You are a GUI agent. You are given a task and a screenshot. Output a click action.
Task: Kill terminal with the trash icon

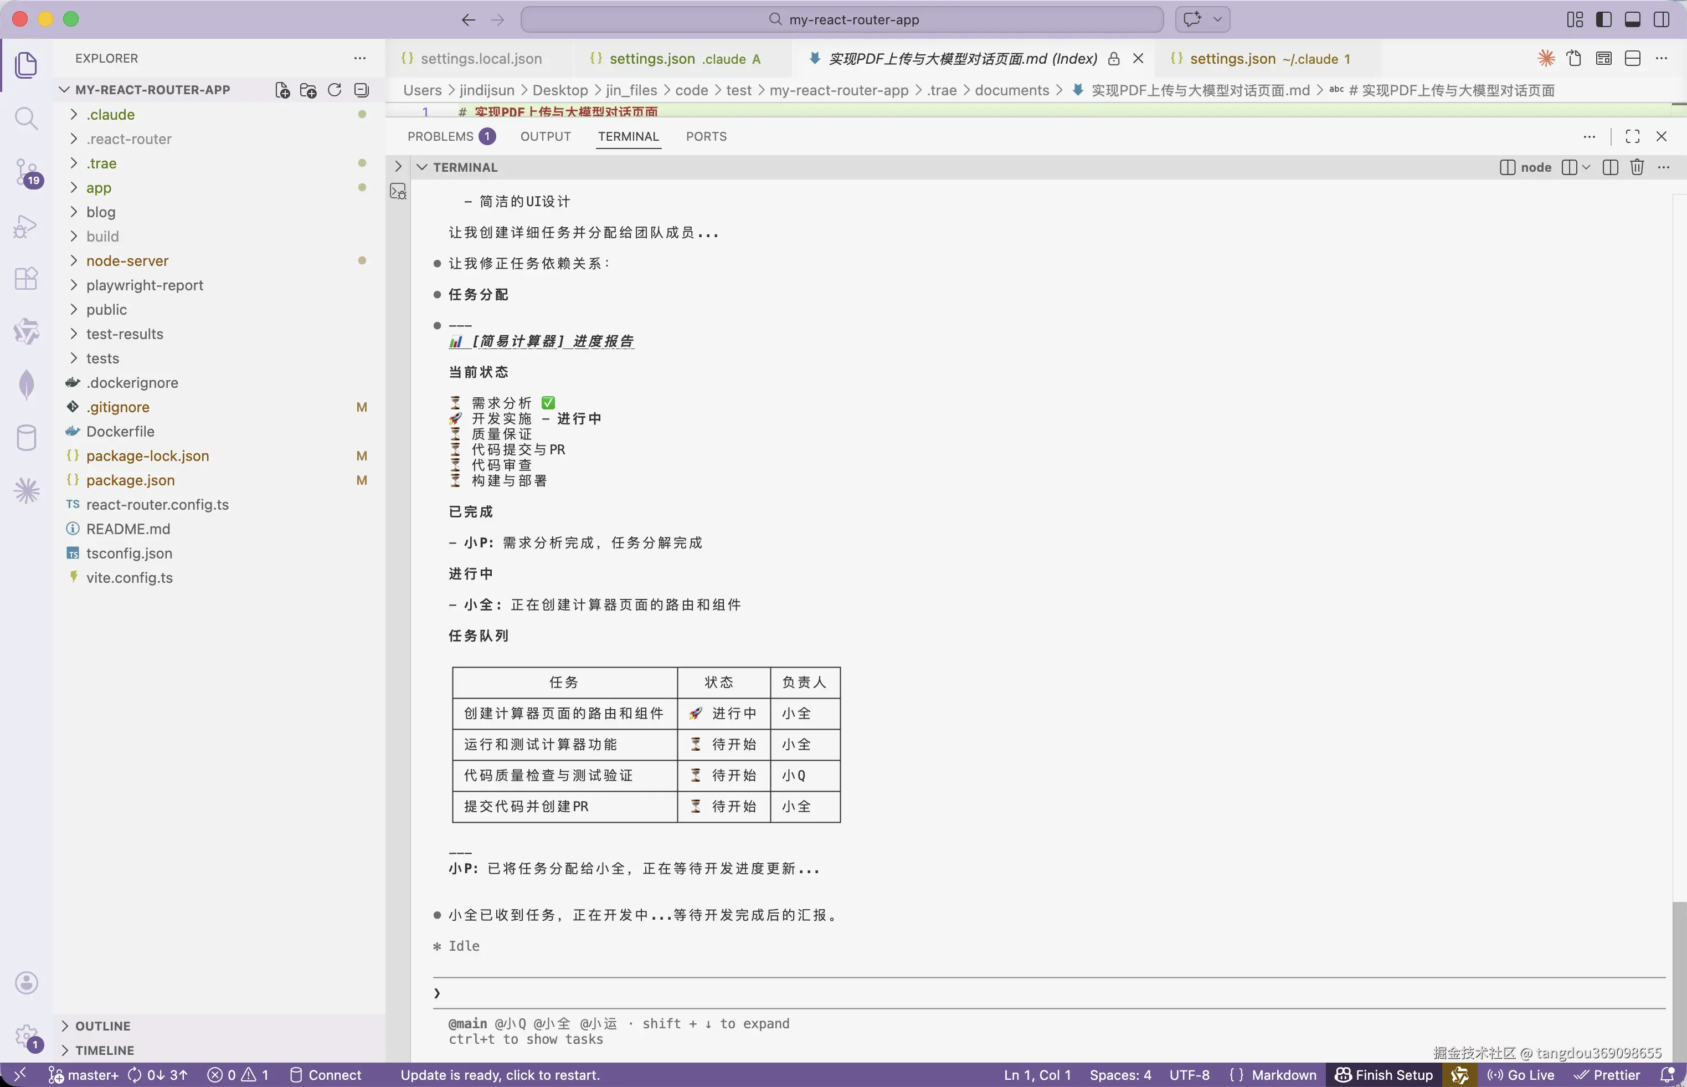[1637, 167]
